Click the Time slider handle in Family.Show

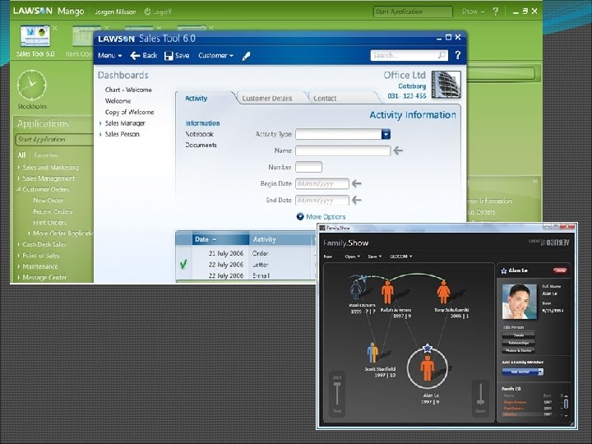[337, 384]
